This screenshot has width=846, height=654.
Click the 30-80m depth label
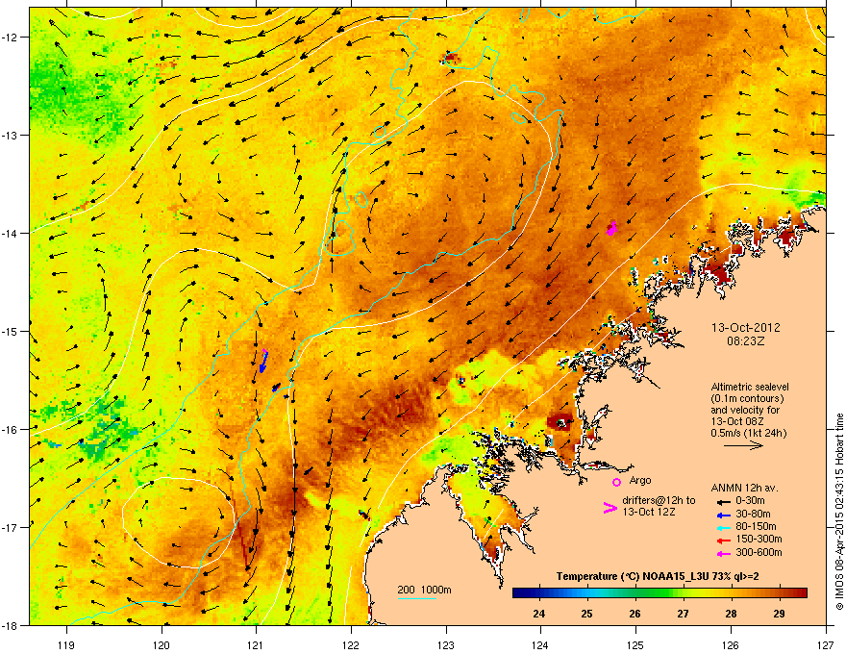click(x=753, y=514)
